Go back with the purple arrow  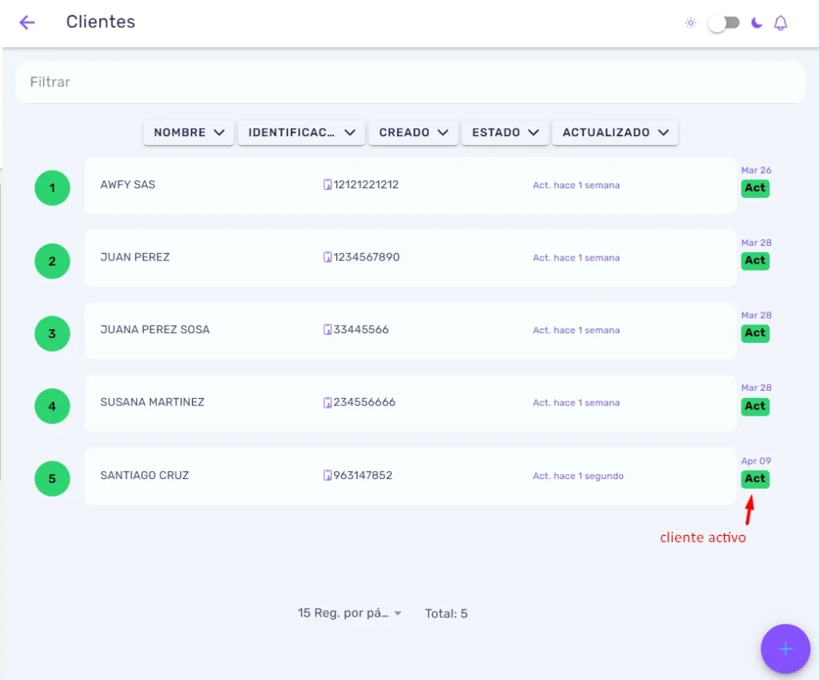click(x=26, y=22)
